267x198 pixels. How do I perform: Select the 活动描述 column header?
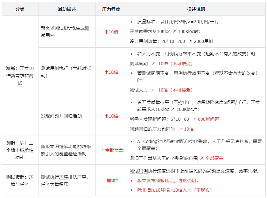(x=67, y=9)
